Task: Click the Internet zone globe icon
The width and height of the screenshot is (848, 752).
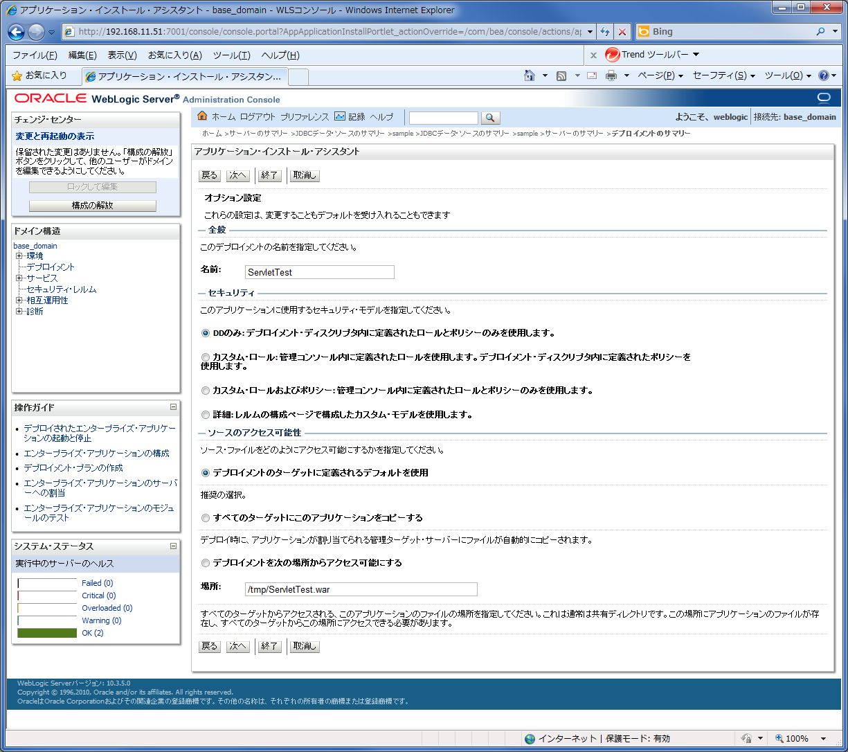Action: [x=530, y=739]
